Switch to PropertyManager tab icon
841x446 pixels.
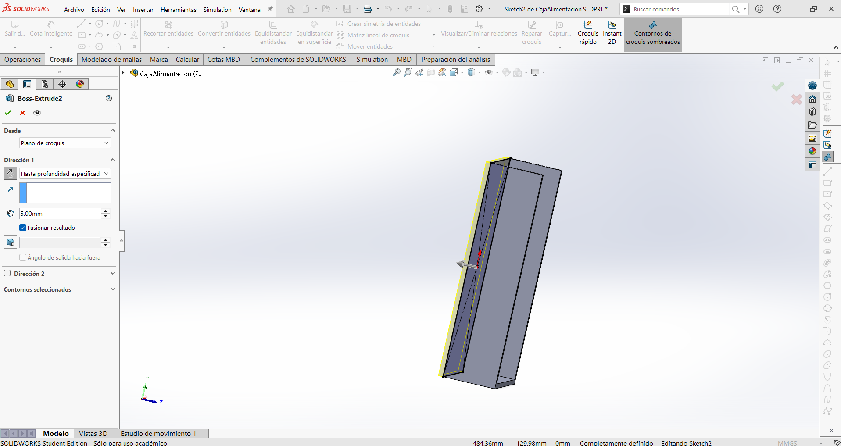(27, 84)
